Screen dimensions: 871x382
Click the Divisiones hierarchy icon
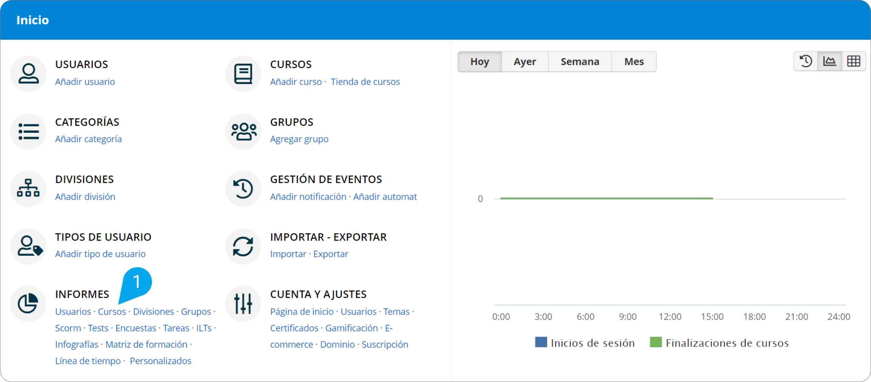click(x=28, y=188)
